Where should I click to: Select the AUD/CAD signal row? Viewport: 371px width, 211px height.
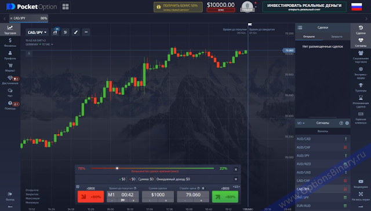322,139
